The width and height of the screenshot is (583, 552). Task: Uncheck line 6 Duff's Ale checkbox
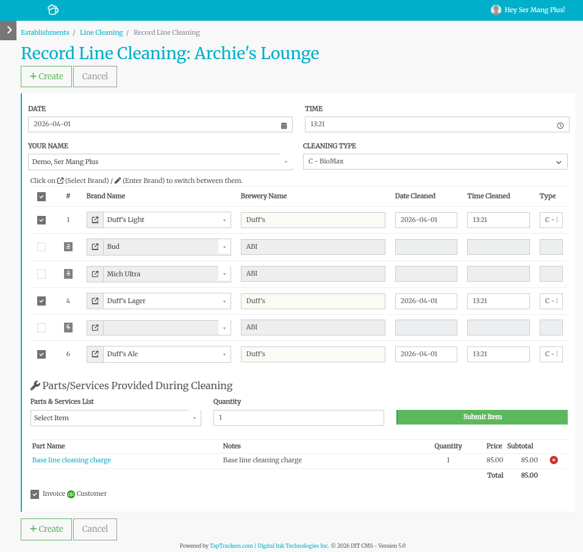tap(41, 354)
